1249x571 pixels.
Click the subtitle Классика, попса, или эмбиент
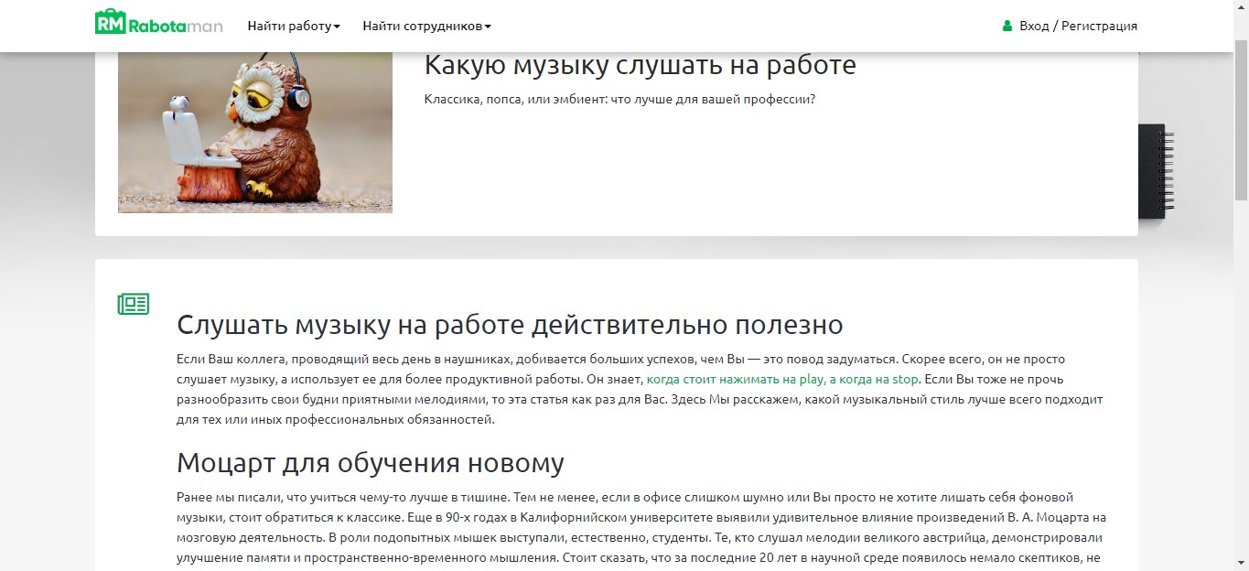(619, 99)
